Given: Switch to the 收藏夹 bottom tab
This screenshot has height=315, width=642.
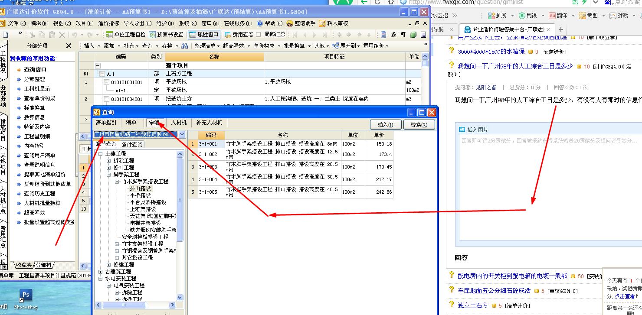Looking at the screenshot, I should point(24,265).
